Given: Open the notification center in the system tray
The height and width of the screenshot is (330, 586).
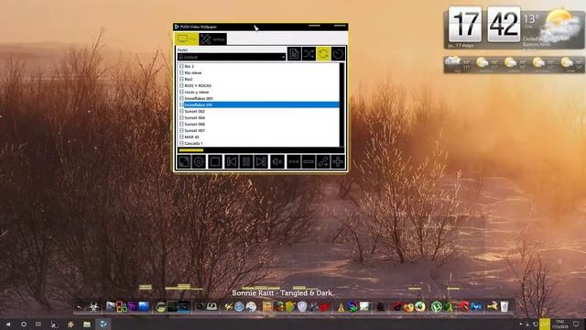Looking at the screenshot, I should (x=576, y=324).
